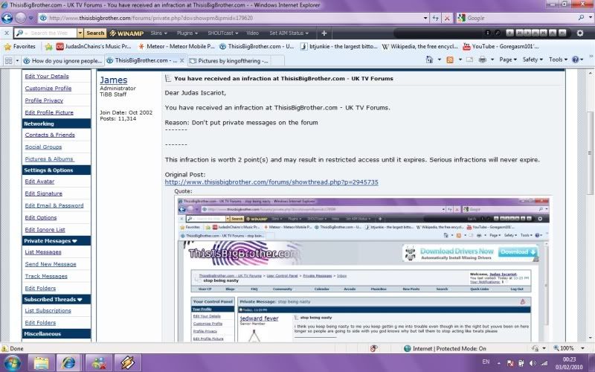Click the browser Back arrow button
The height and width of the screenshot is (372, 595).
tap(7, 18)
